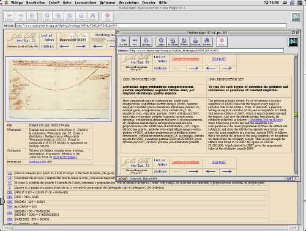Image resolution: width=306 pixels, height=231 pixels.
Task: Click the scroll down arrow of front window
Action: click(x=296, y=173)
